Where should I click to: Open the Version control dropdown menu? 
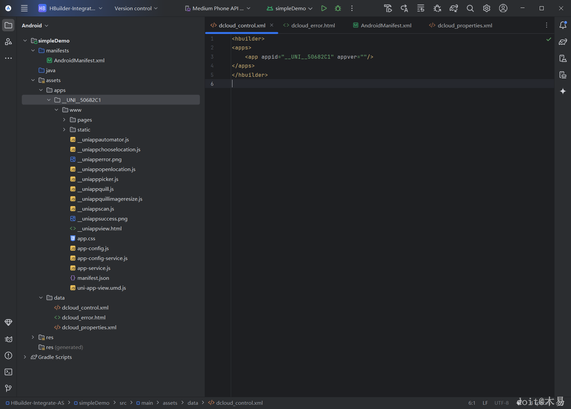pyautogui.click(x=136, y=8)
